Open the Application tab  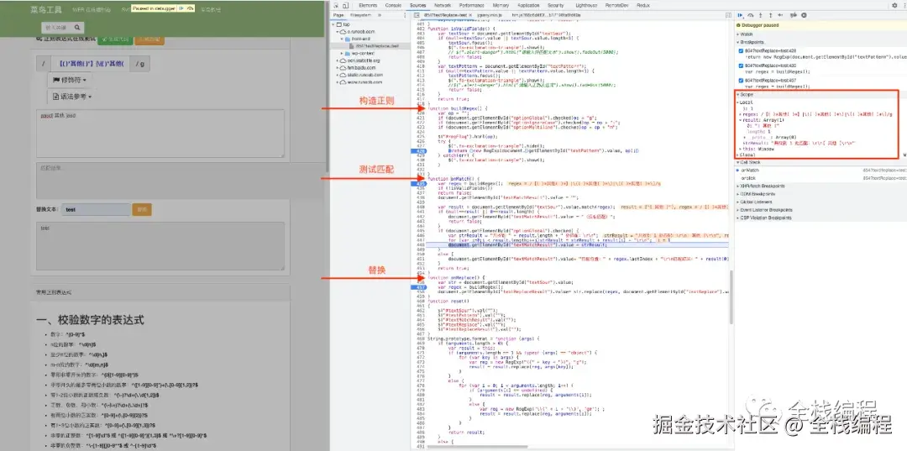pos(529,5)
